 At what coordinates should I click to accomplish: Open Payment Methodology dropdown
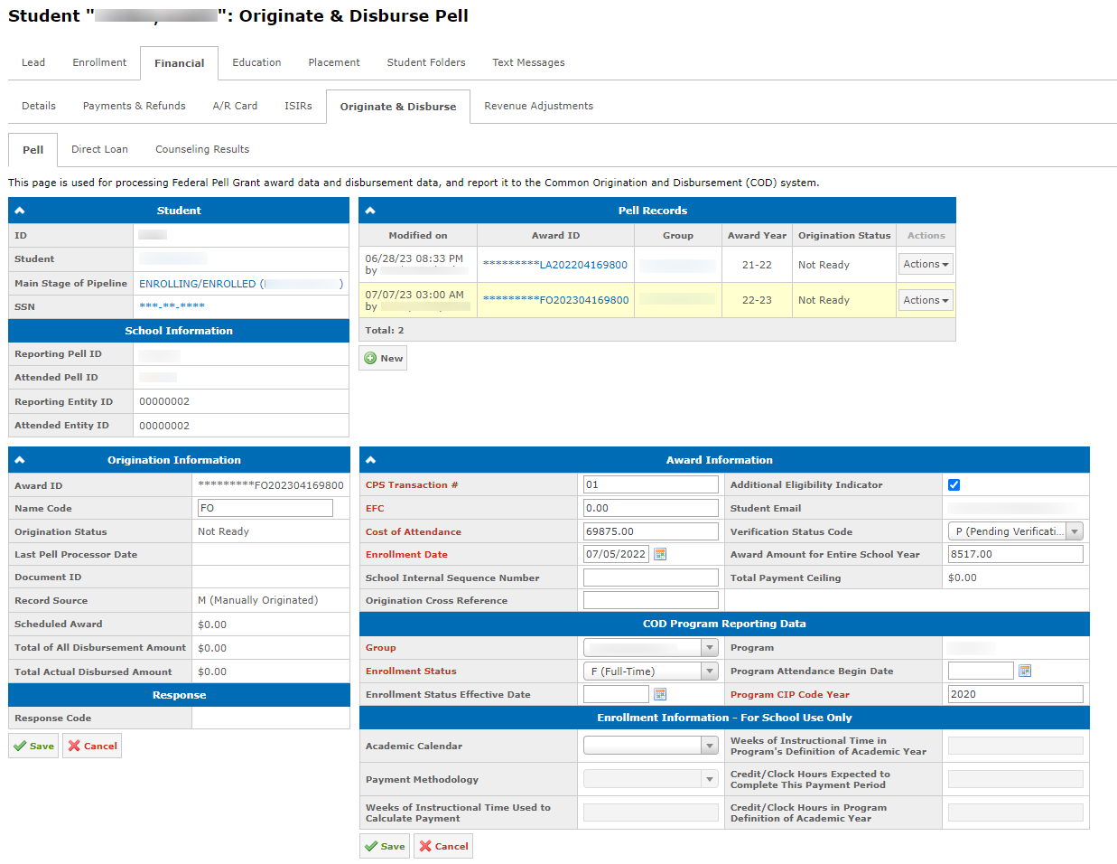pyautogui.click(x=651, y=779)
